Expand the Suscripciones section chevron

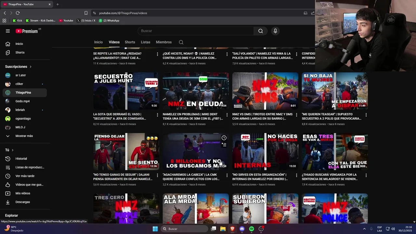coord(31,67)
